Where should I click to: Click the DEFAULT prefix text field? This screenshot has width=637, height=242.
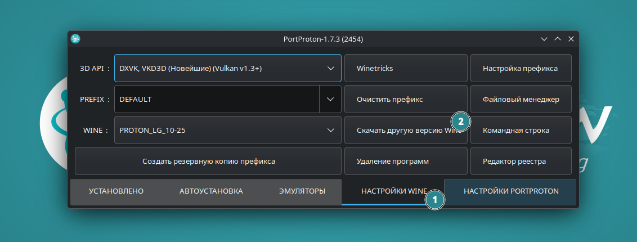click(217, 100)
